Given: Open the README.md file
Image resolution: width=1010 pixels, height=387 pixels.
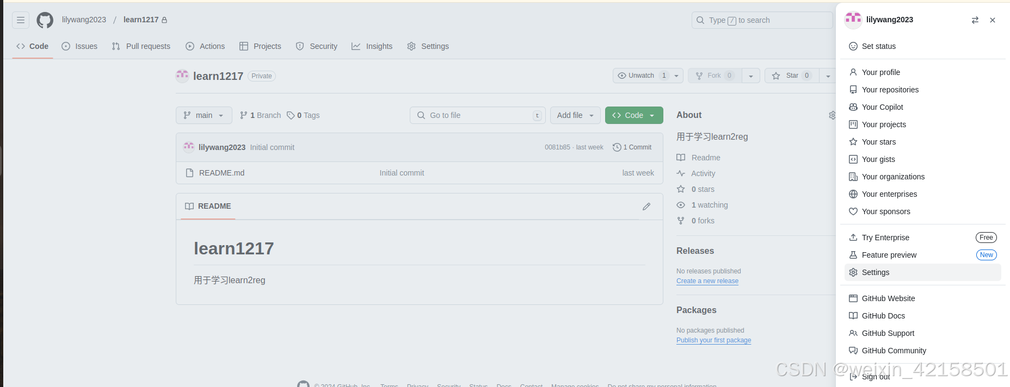Looking at the screenshot, I should pos(221,173).
